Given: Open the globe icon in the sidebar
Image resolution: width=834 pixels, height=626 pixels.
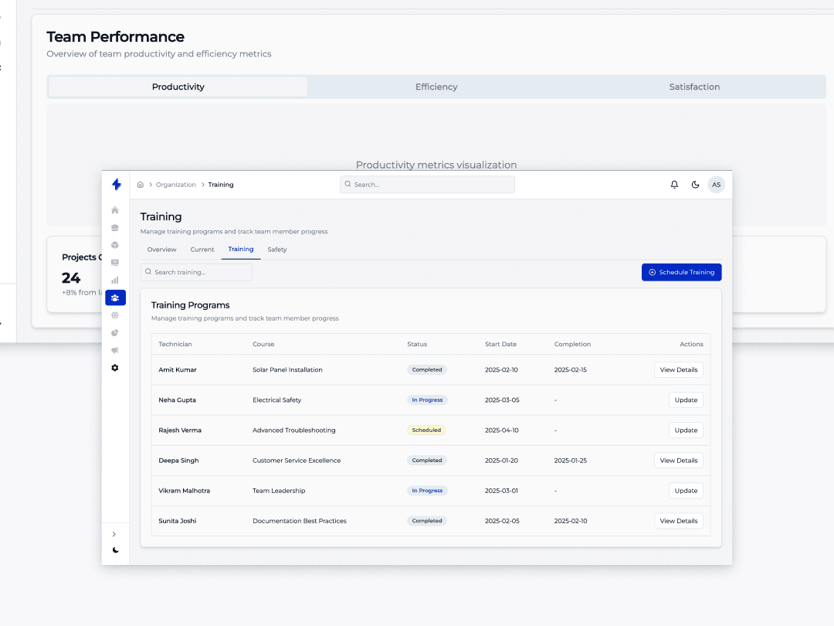Looking at the screenshot, I should click(115, 315).
